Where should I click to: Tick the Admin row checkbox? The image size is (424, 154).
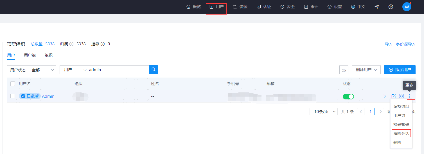point(13,96)
